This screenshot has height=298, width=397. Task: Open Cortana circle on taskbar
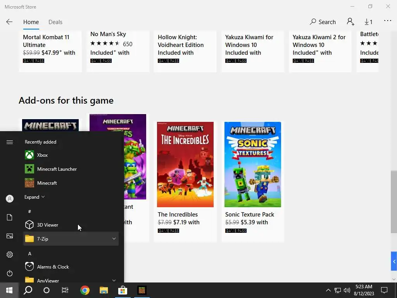click(47, 290)
